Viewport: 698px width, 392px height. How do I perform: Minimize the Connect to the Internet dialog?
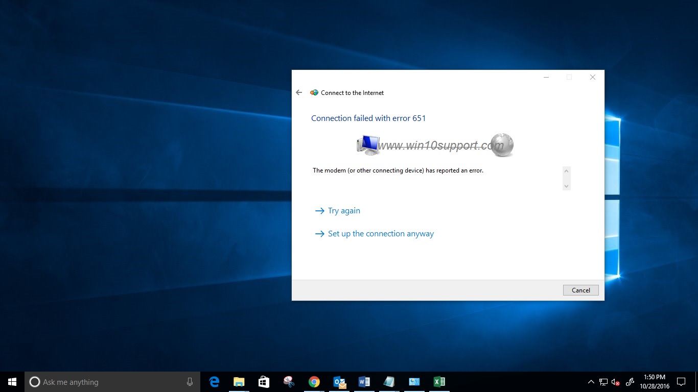(546, 77)
